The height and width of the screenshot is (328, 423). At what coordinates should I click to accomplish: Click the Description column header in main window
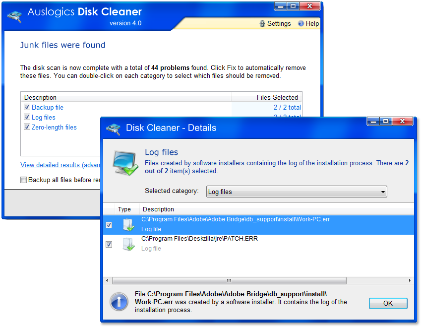126,97
